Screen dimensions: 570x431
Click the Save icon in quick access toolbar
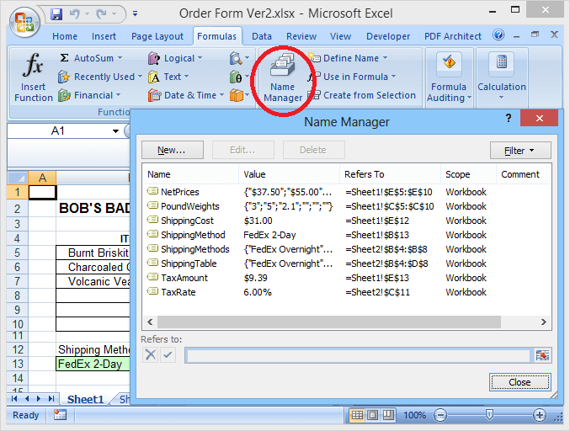[x=56, y=14]
